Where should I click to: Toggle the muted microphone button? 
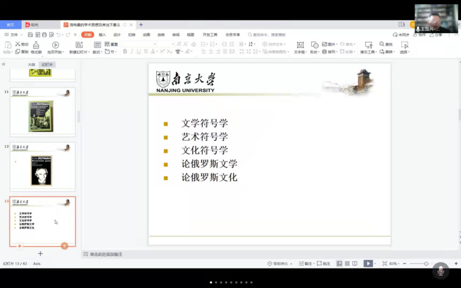click(440, 271)
